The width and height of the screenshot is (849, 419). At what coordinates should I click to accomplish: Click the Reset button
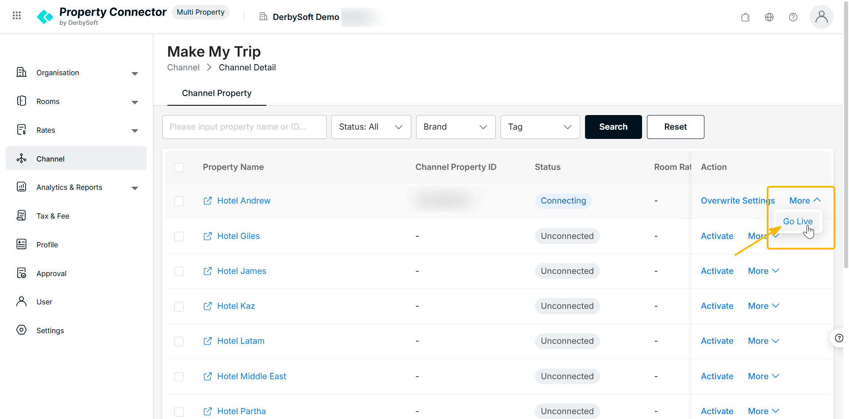click(x=675, y=127)
